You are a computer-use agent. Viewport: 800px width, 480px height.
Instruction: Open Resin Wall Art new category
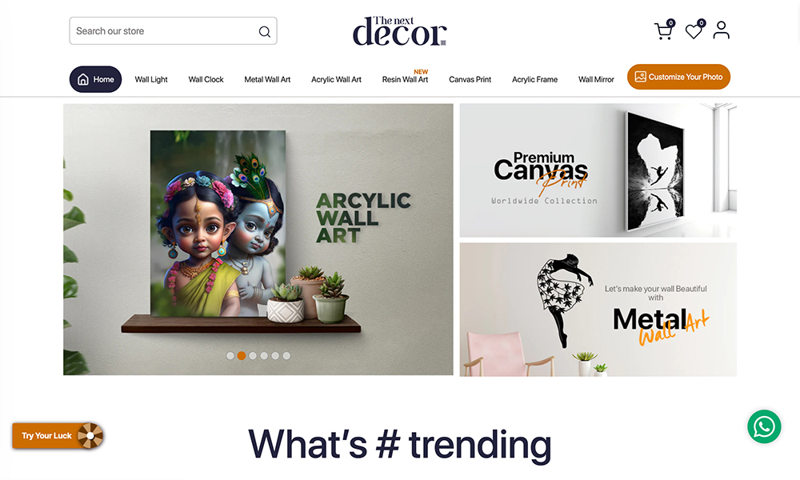[x=405, y=79]
